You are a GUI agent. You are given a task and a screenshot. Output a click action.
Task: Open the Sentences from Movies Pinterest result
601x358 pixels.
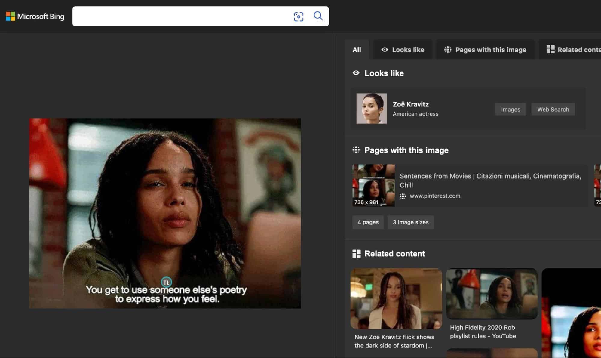490,181
